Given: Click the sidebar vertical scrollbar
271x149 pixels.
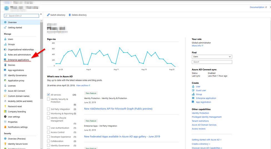Looking at the screenshot, I should [41, 61].
